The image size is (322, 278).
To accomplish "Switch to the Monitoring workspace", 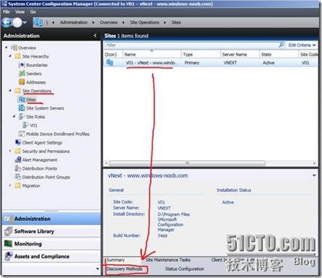I will pos(51,244).
